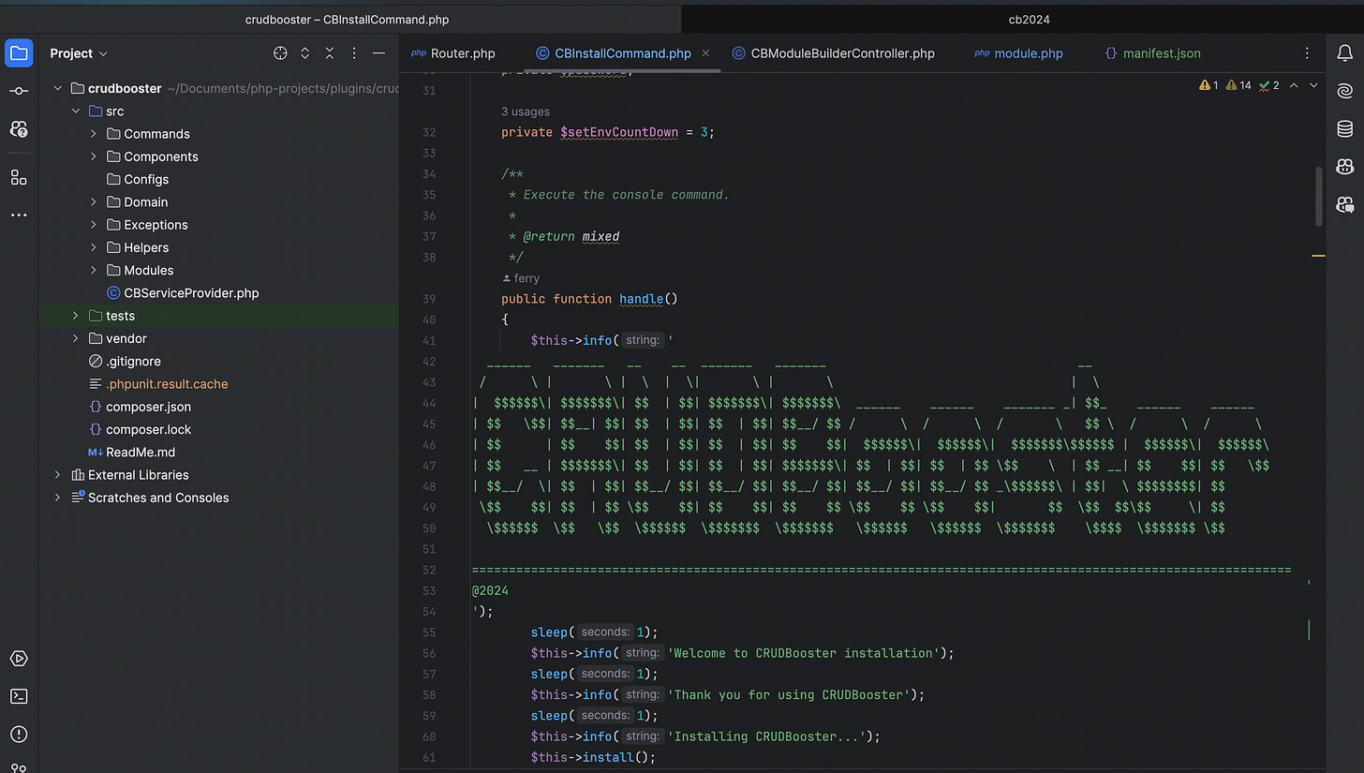
Task: Click the Structure tool window icon
Action: tap(19, 177)
